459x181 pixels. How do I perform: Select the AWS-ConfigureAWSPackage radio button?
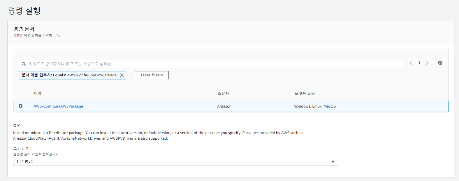click(21, 106)
